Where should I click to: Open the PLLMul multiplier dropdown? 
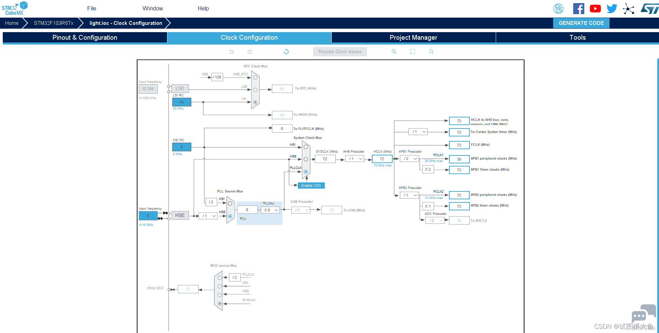coord(270,210)
